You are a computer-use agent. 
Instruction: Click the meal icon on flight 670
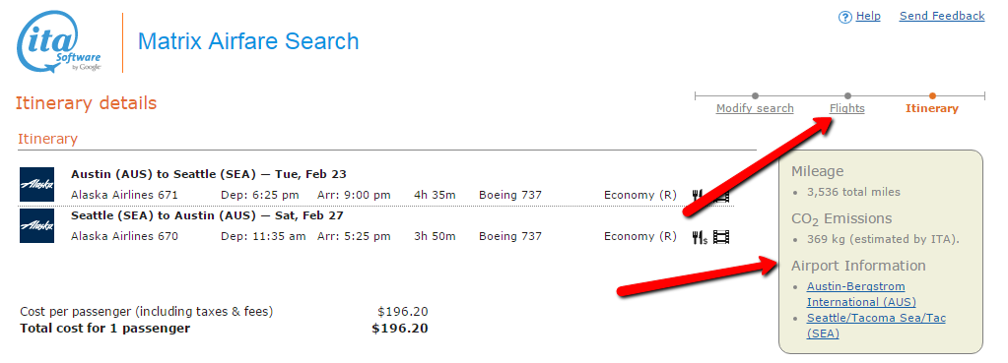pyautogui.click(x=700, y=237)
